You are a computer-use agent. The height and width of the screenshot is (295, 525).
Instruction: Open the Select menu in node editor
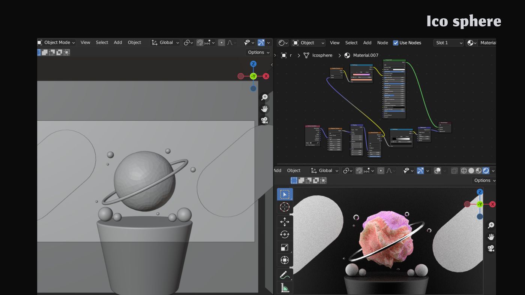tap(351, 43)
